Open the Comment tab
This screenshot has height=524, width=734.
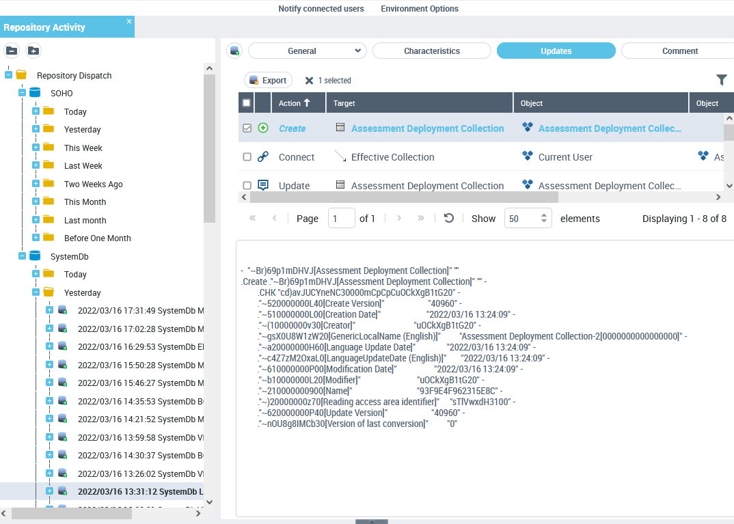[679, 51]
